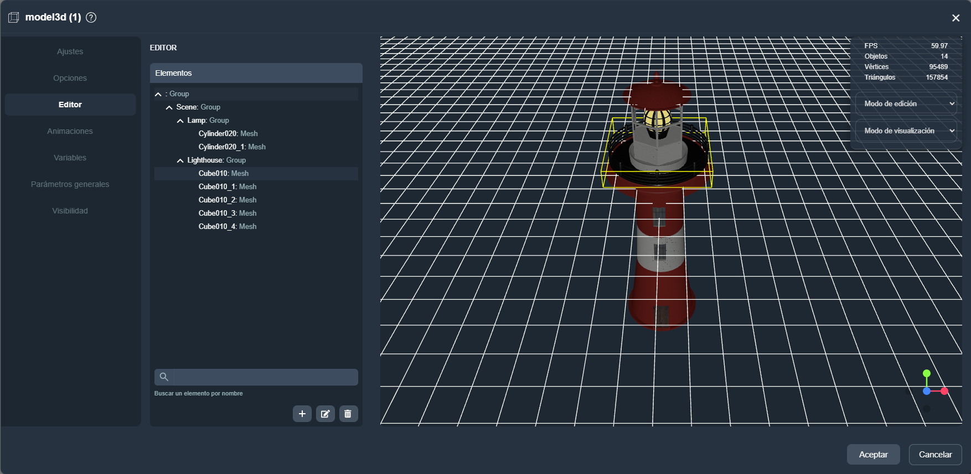Click the element name search field
Screen dimensions: 971x474
click(x=266, y=377)
